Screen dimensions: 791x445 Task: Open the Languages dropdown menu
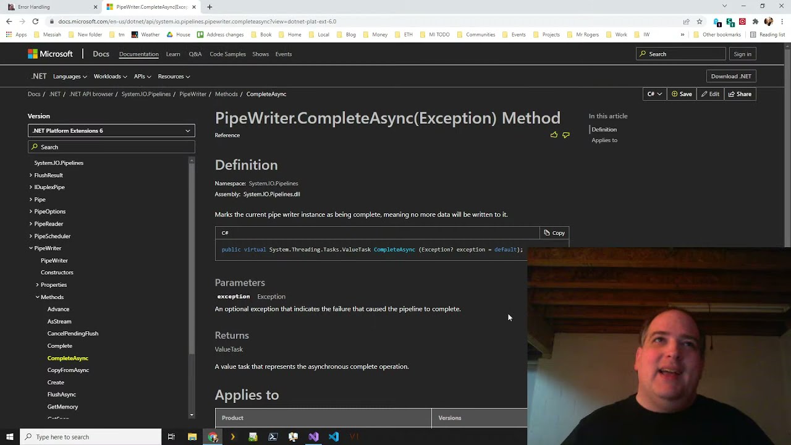point(70,77)
